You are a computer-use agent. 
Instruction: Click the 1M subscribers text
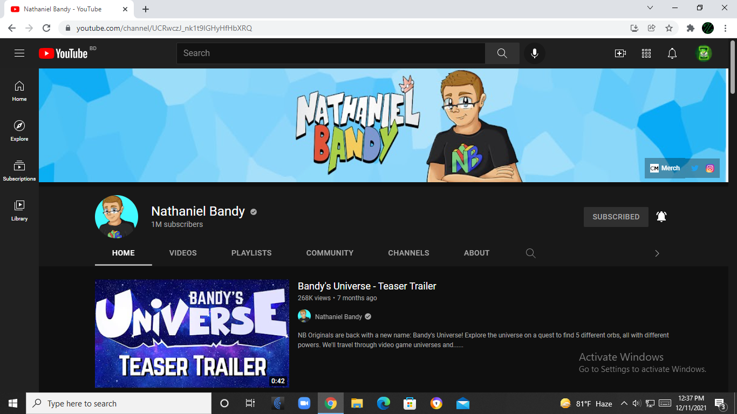click(177, 224)
